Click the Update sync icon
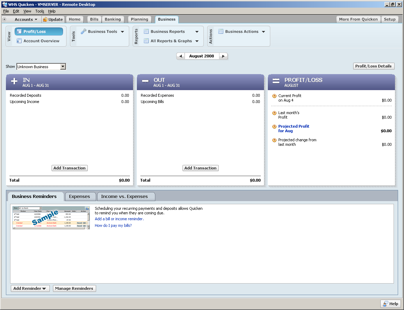 pos(45,19)
